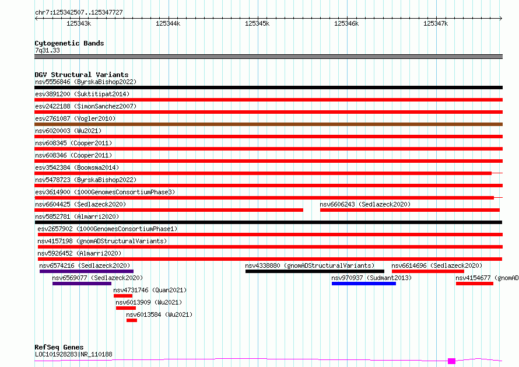The height and width of the screenshot is (367, 519).
Task: Click the magenta exon box in LOC101928283
Action: click(451, 361)
